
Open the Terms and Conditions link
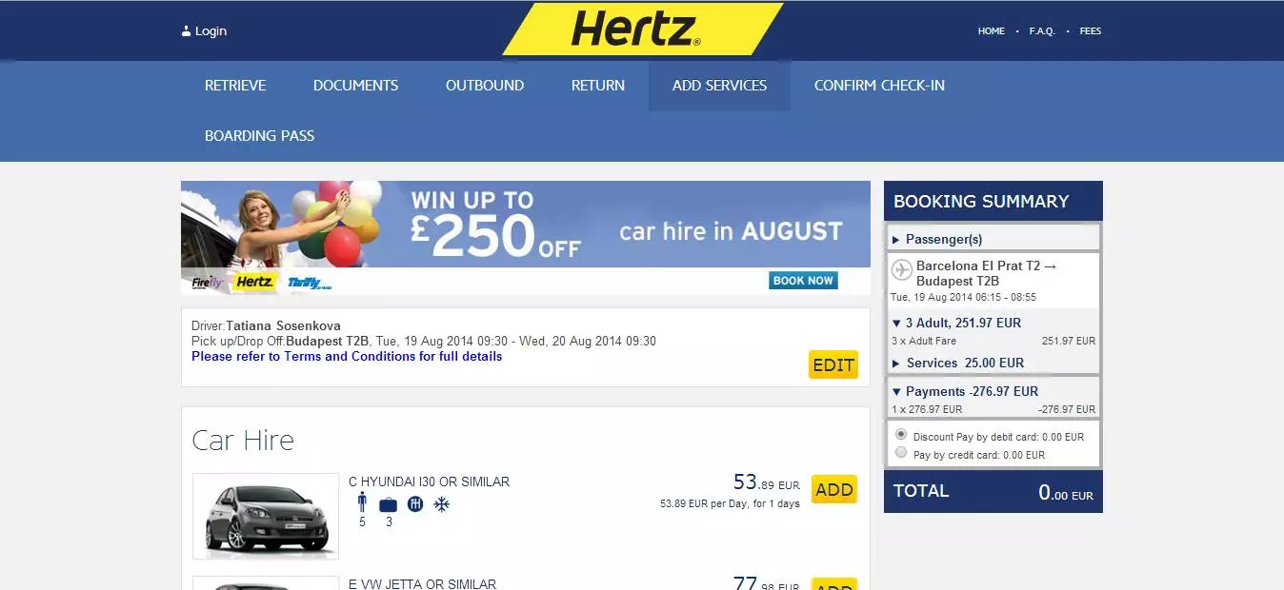pos(347,357)
